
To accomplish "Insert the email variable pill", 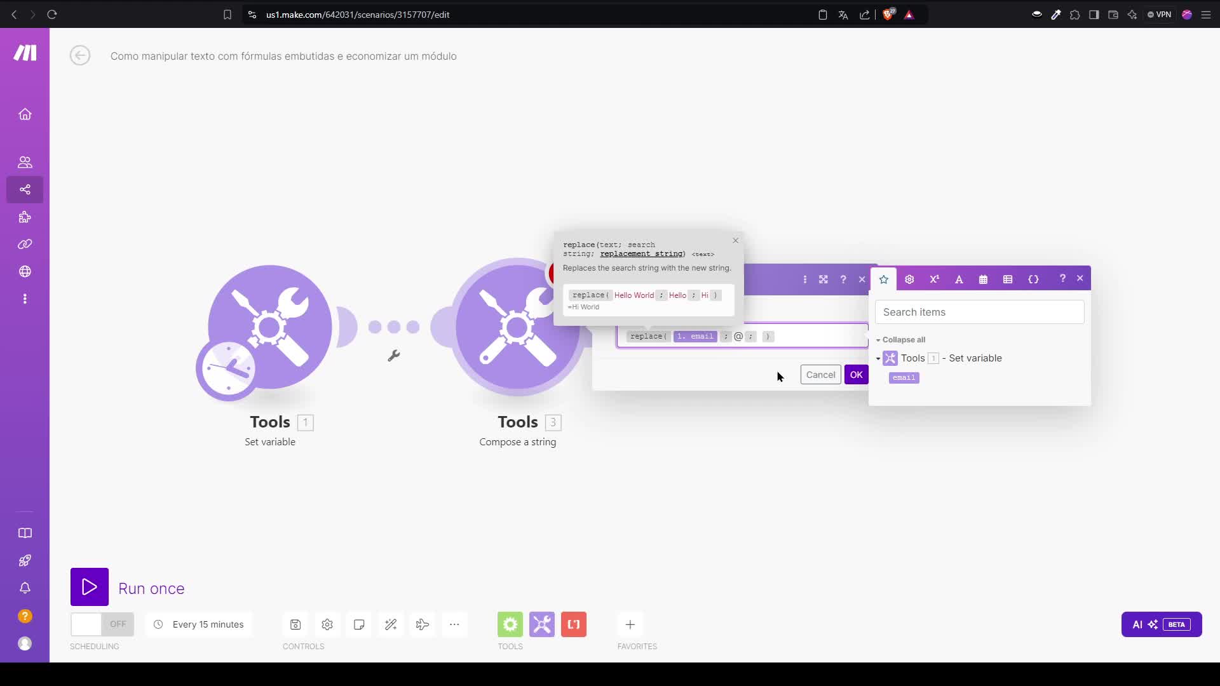I will (904, 378).
